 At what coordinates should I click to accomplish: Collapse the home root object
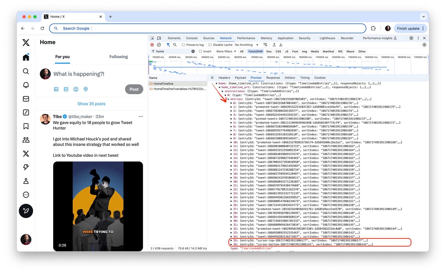pos(217,83)
